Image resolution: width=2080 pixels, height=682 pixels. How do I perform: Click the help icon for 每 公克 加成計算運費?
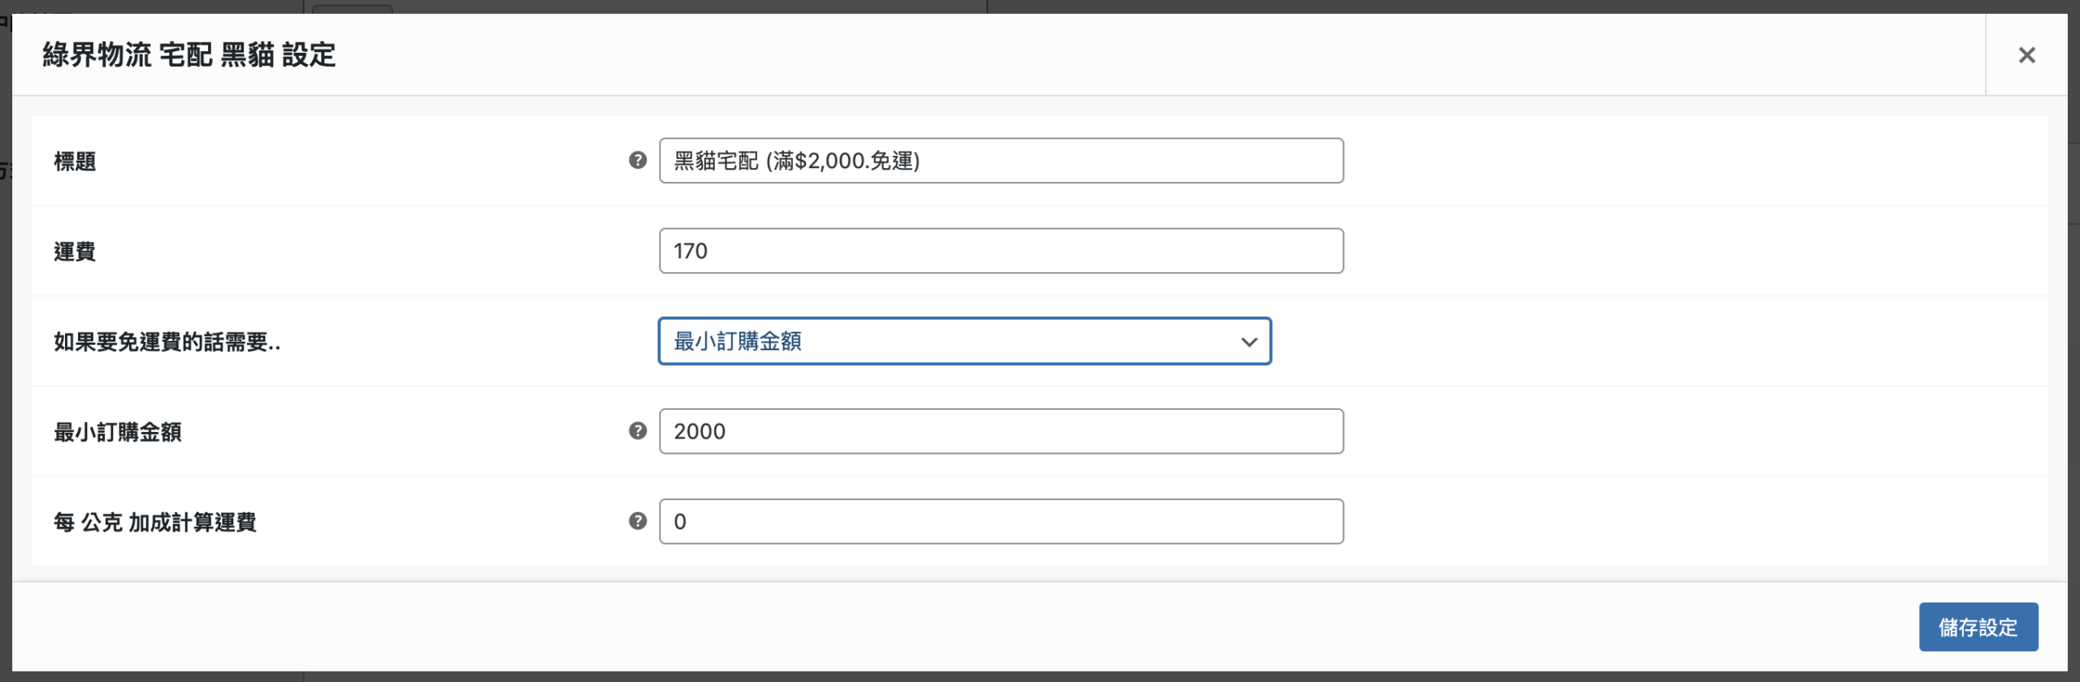[638, 521]
